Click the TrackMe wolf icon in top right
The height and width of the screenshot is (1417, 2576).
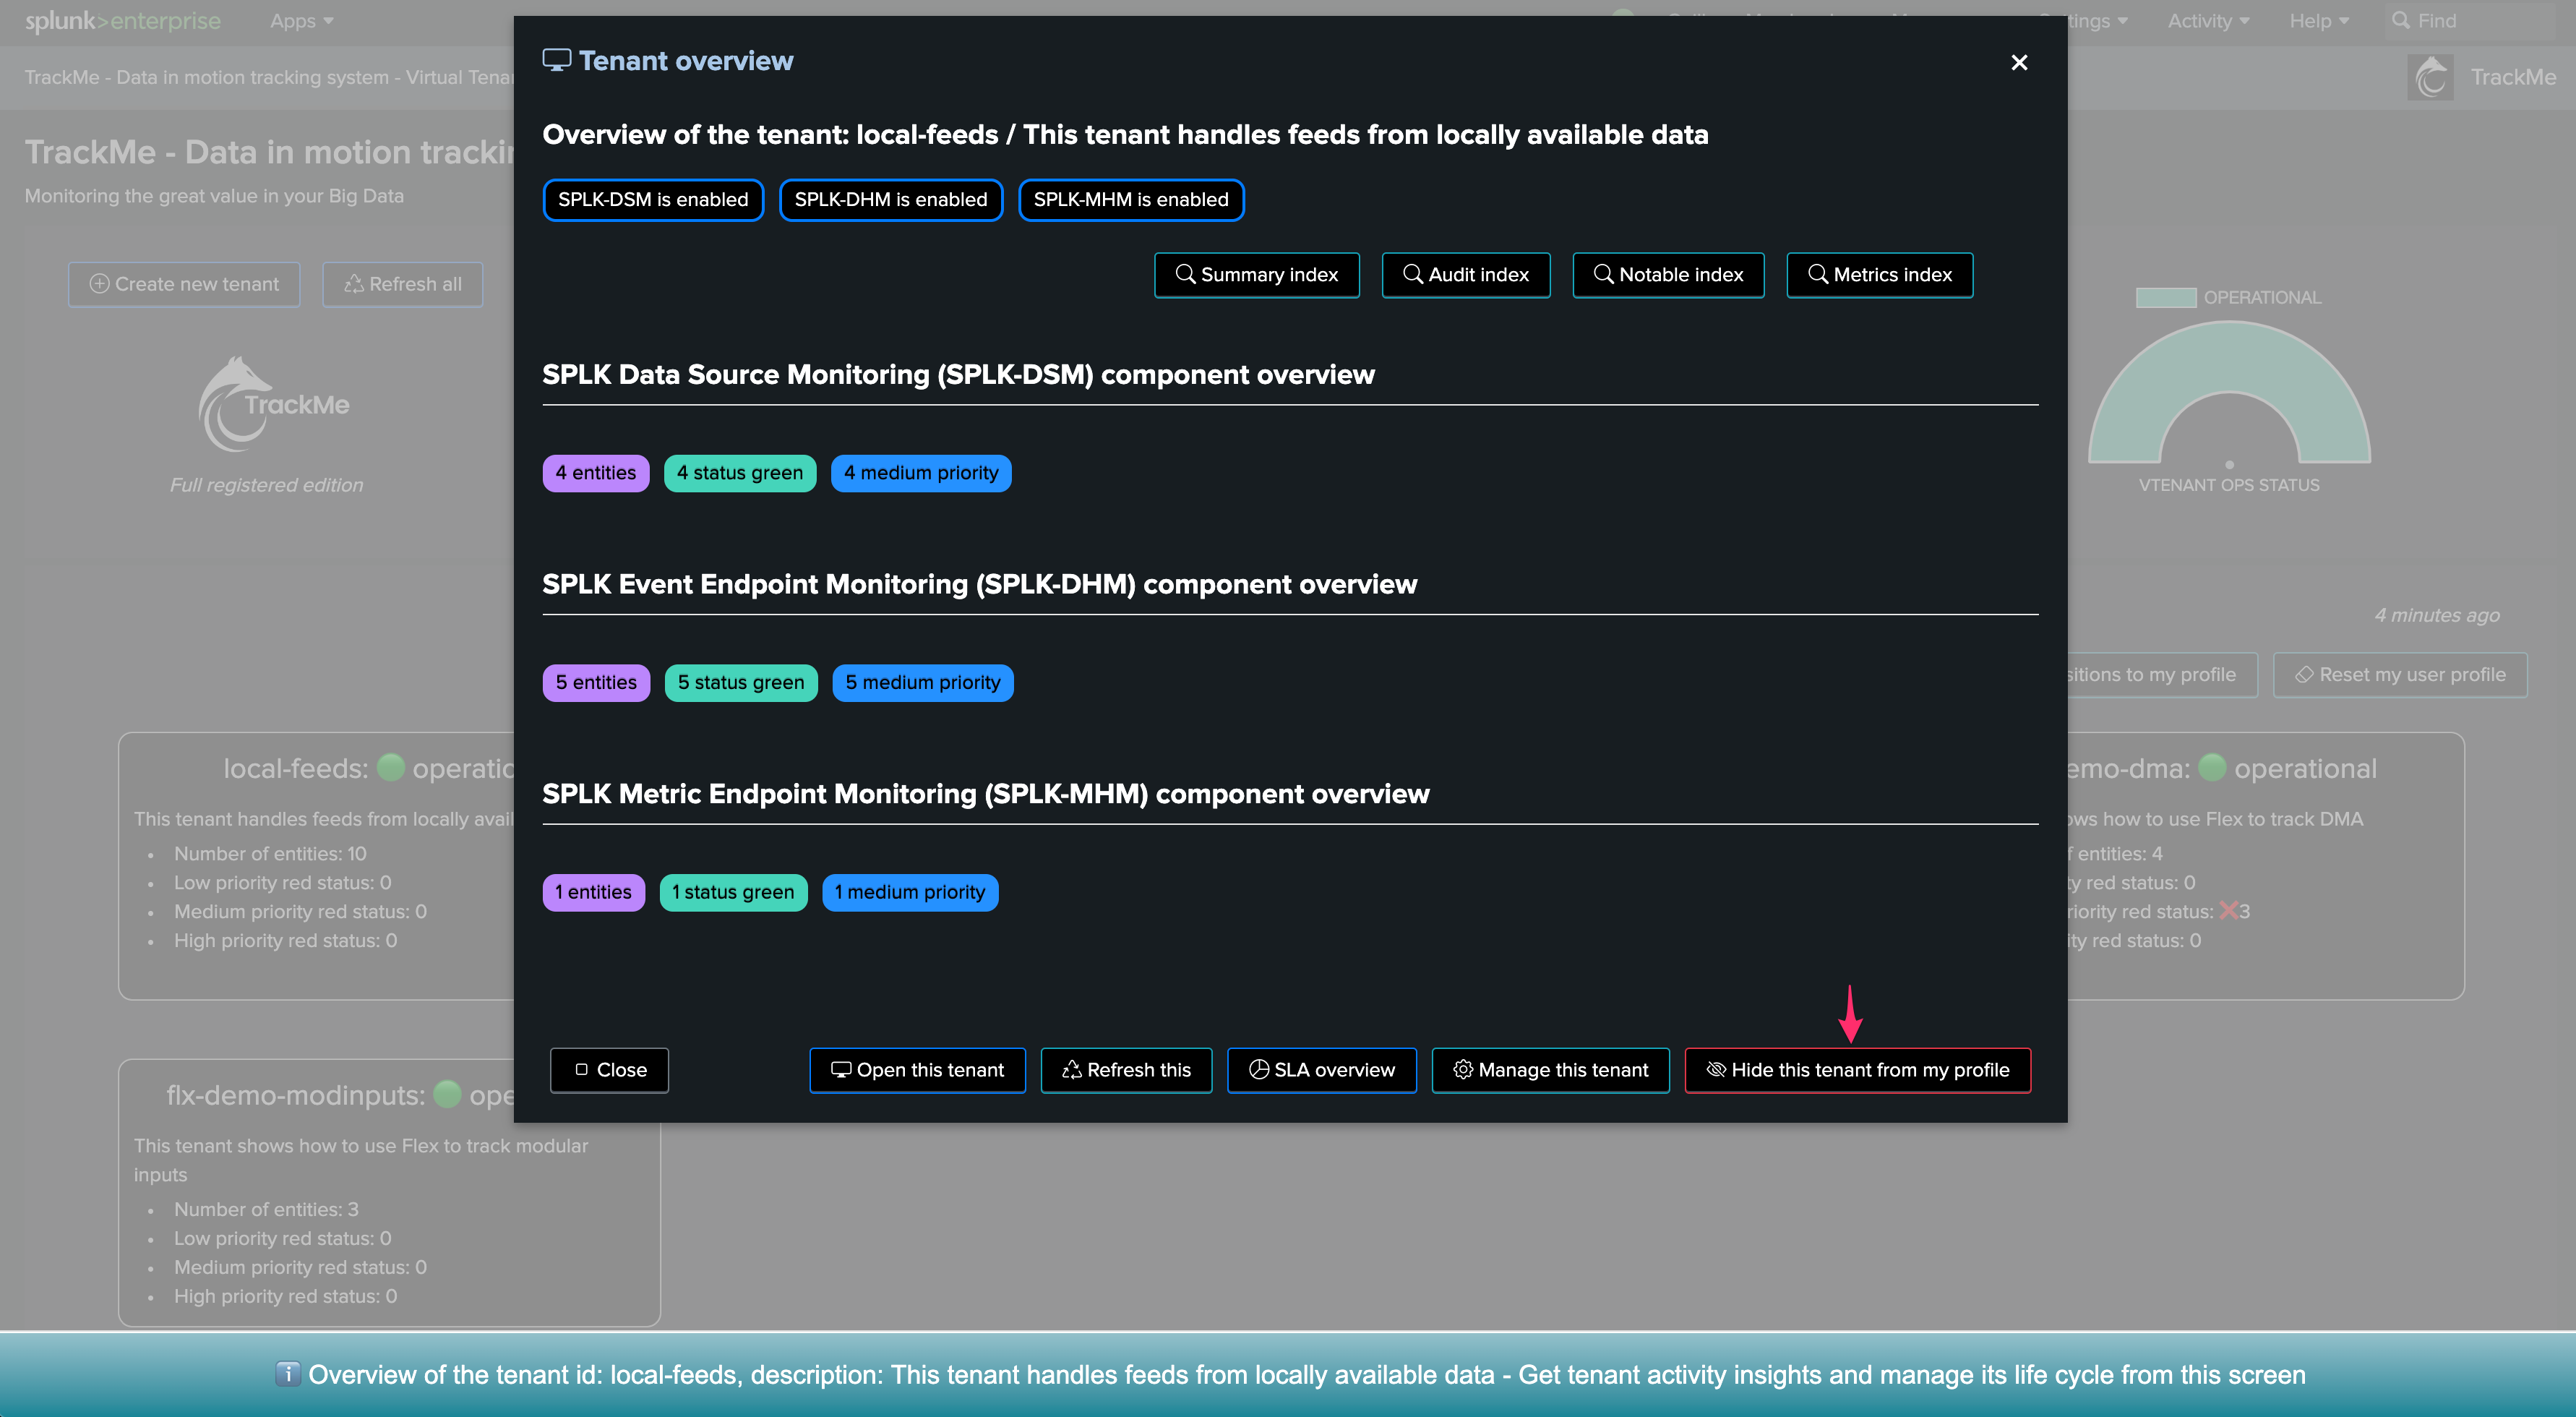[2431, 77]
